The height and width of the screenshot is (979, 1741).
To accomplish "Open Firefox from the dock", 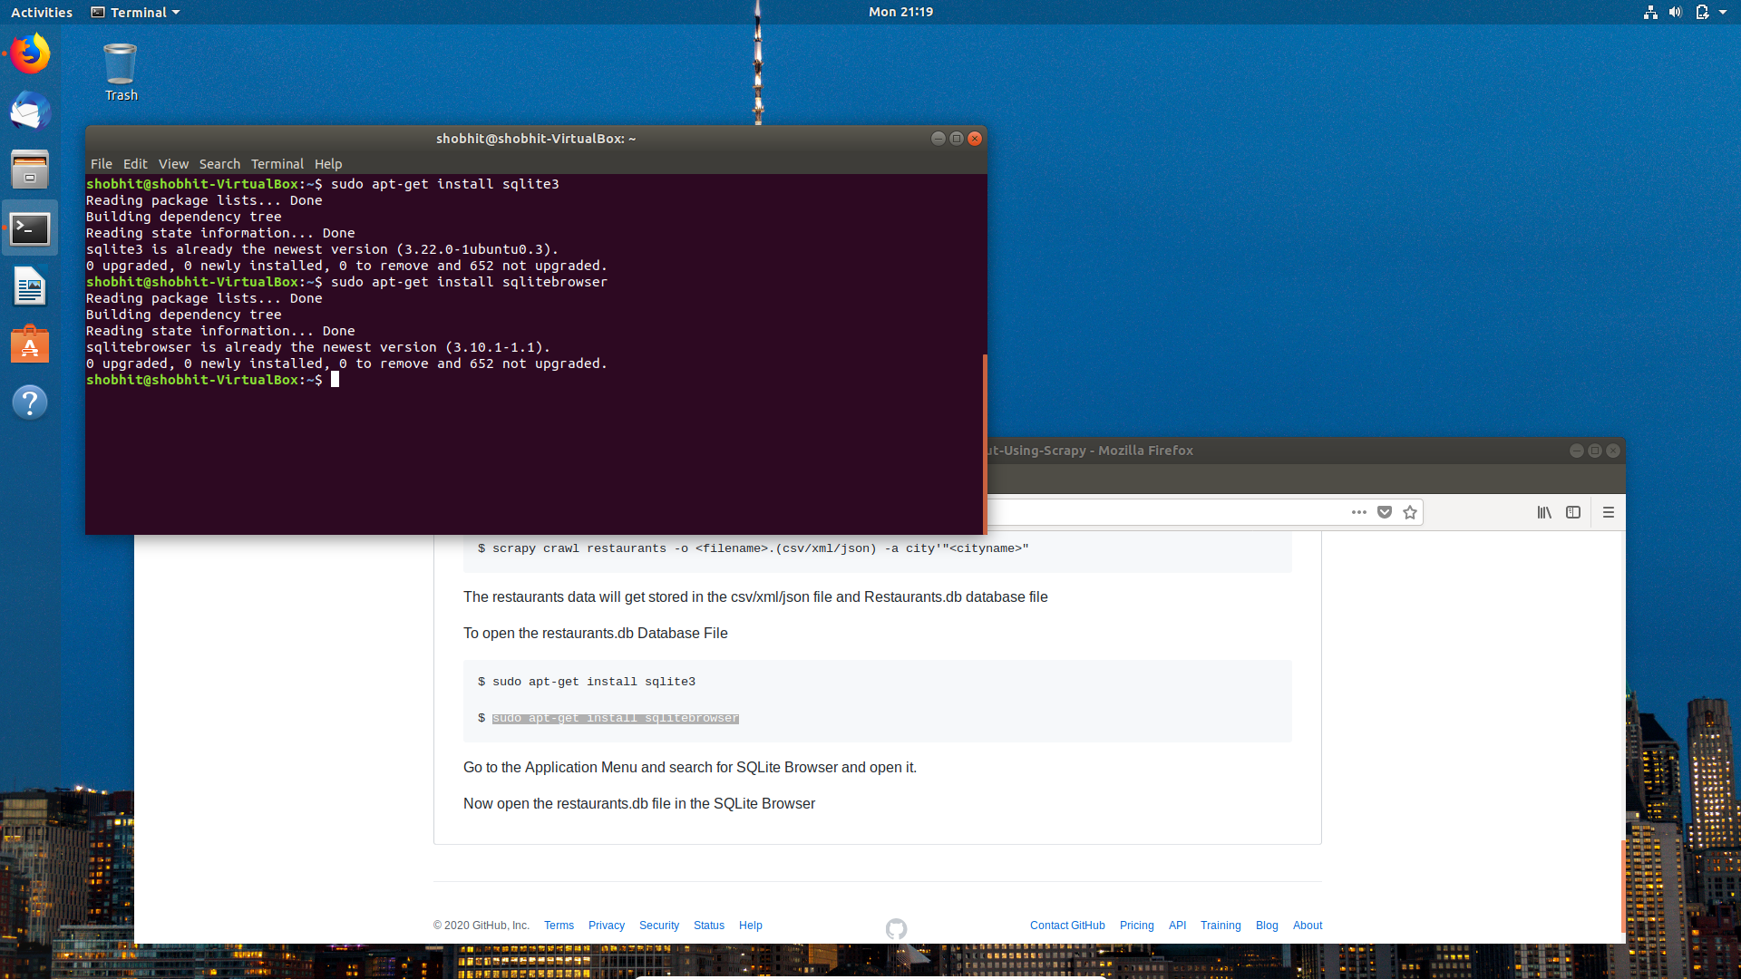I will click(x=30, y=54).
